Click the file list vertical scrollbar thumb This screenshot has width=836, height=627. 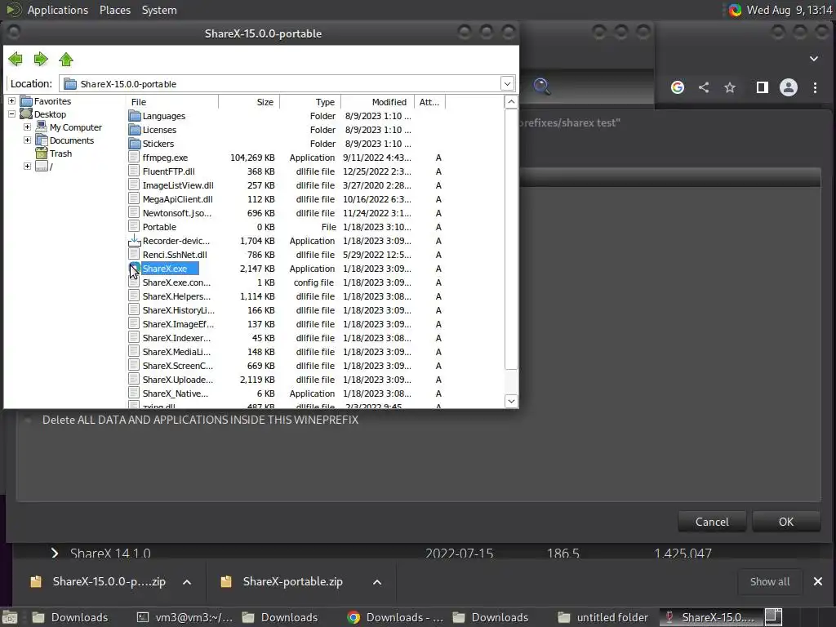coord(511,239)
